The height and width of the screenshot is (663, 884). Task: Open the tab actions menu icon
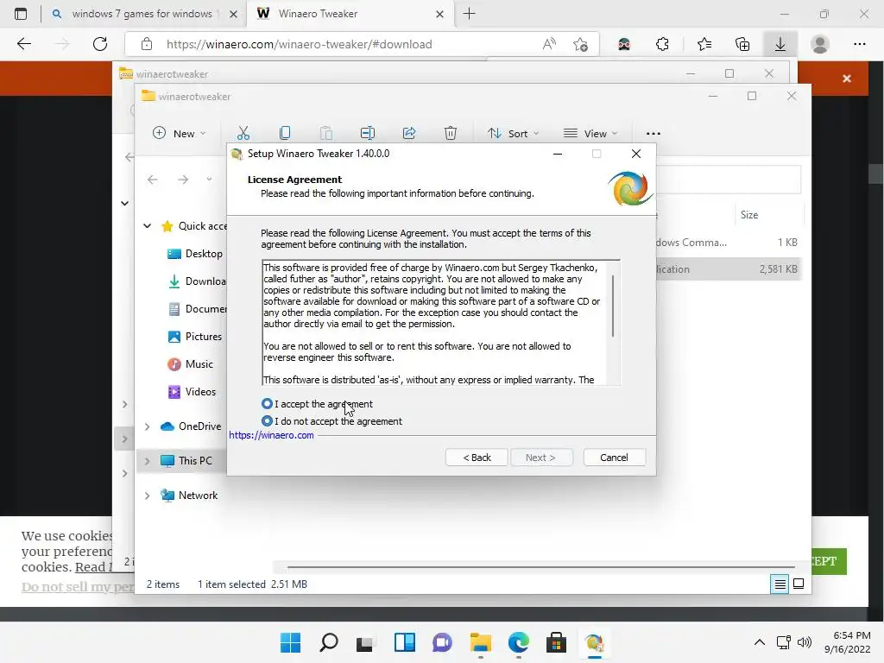click(21, 14)
